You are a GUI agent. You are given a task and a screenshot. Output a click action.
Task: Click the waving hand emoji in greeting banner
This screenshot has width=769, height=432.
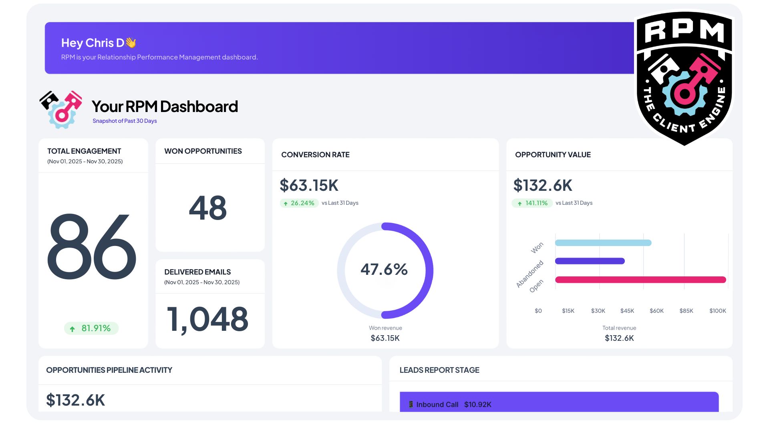point(131,42)
